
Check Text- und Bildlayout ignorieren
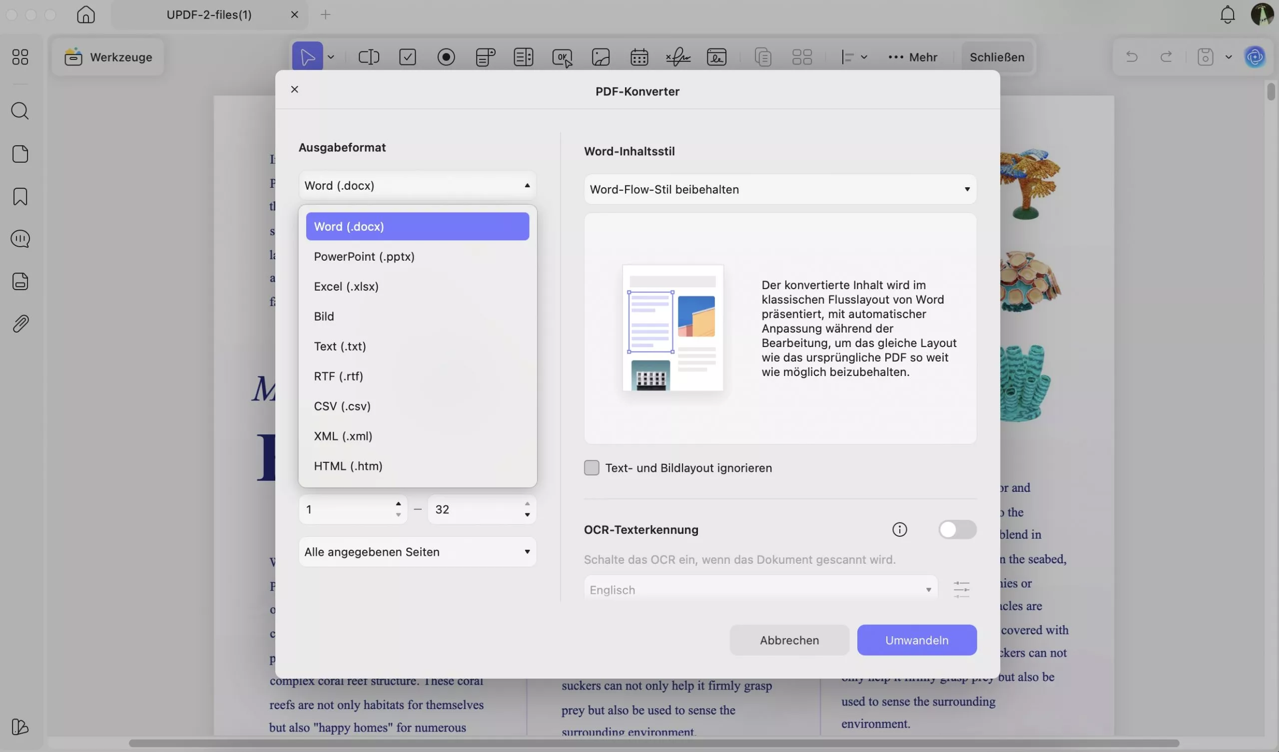tap(591, 468)
